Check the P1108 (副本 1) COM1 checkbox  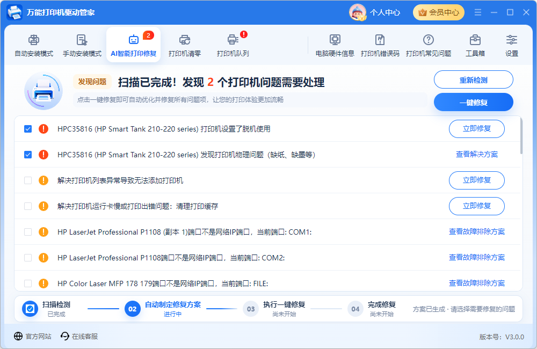tap(28, 232)
